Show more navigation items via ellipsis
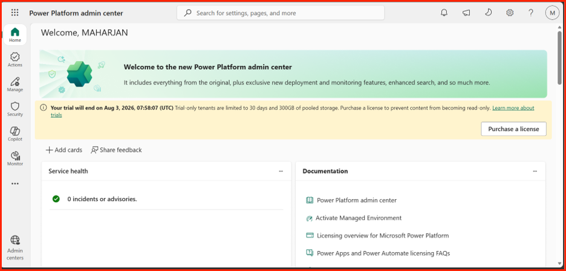566x271 pixels. coord(15,183)
